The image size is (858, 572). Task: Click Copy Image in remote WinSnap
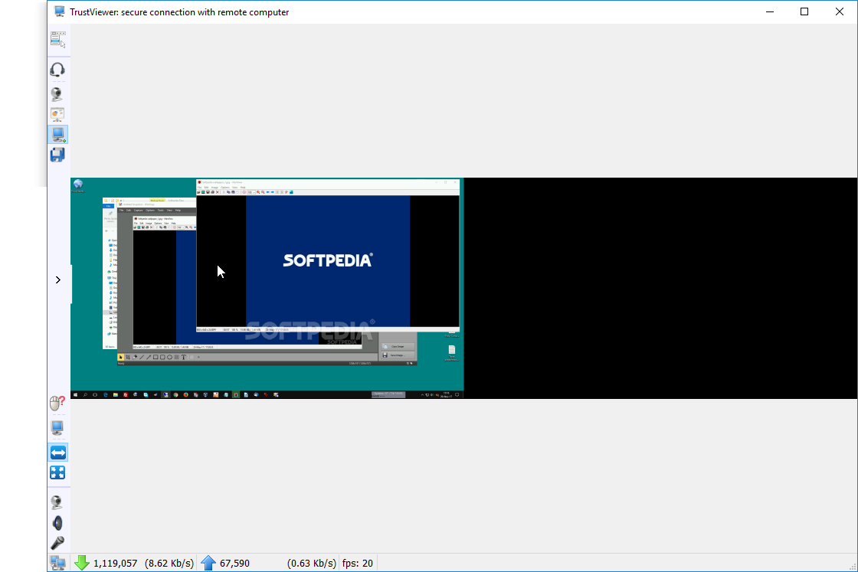click(x=398, y=347)
